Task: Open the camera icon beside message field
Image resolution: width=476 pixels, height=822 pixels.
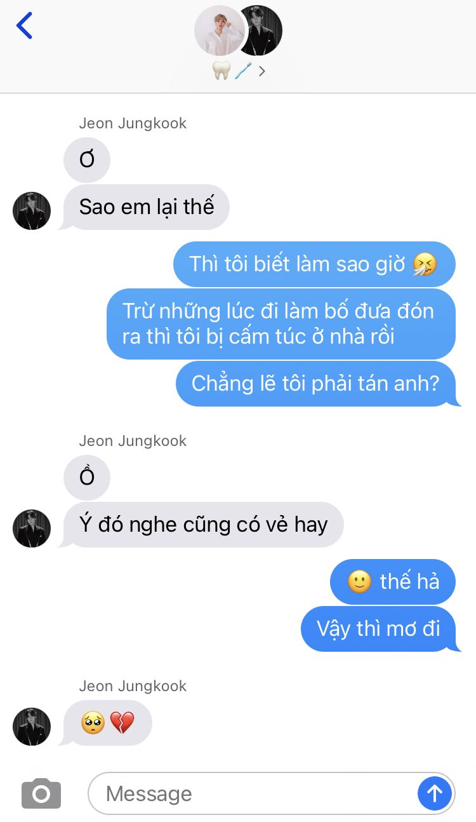Action: coord(41,793)
